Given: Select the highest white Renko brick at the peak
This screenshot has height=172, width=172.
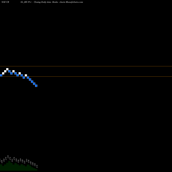Looking at the screenshot, I should 7,69.
